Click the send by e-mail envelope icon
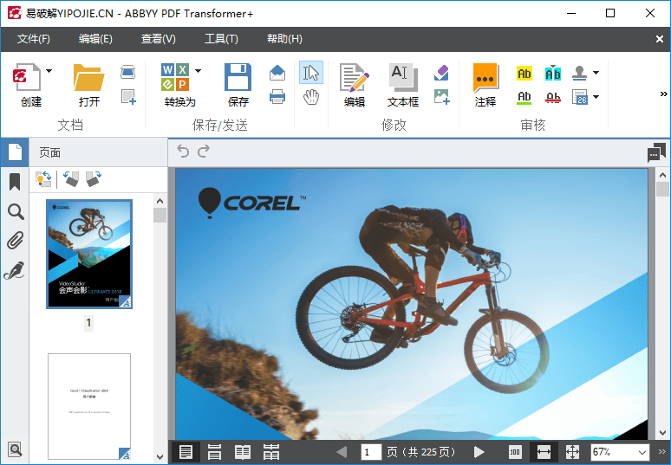This screenshot has width=671, height=465. click(277, 73)
